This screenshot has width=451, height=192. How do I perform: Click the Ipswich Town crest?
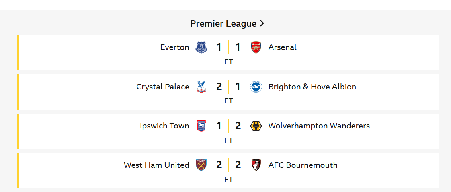201,126
